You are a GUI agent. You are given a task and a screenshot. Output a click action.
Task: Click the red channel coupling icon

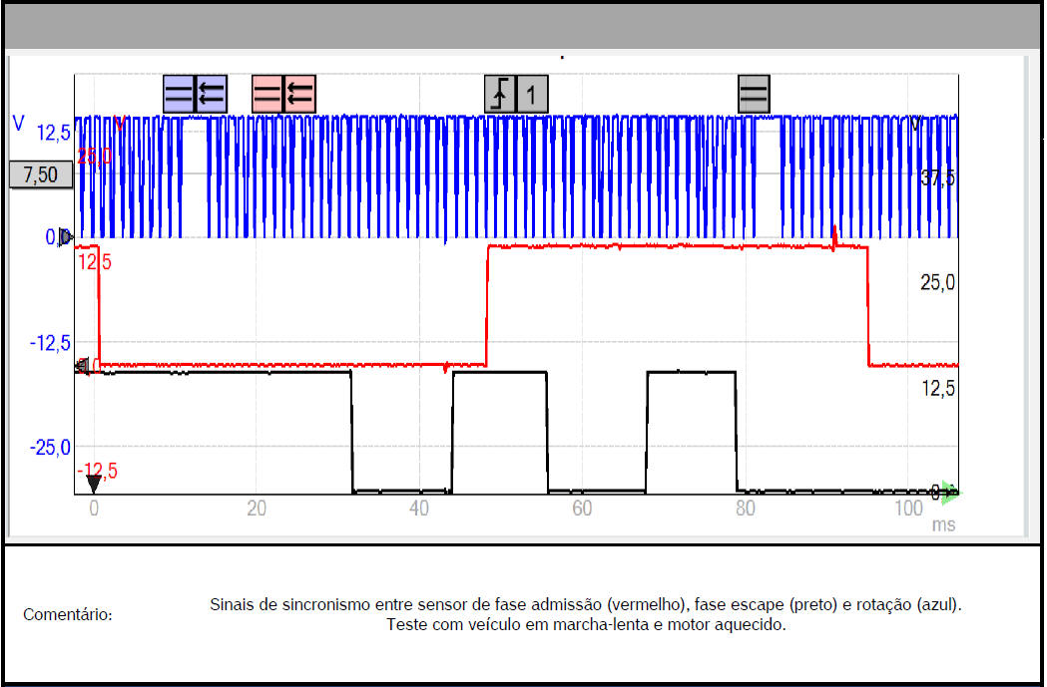pos(267,95)
